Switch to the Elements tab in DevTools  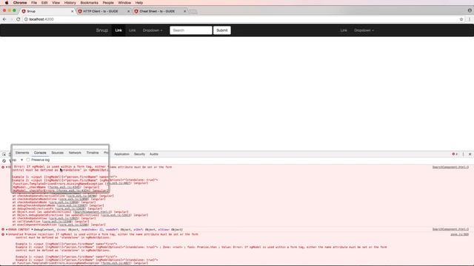click(x=22, y=153)
